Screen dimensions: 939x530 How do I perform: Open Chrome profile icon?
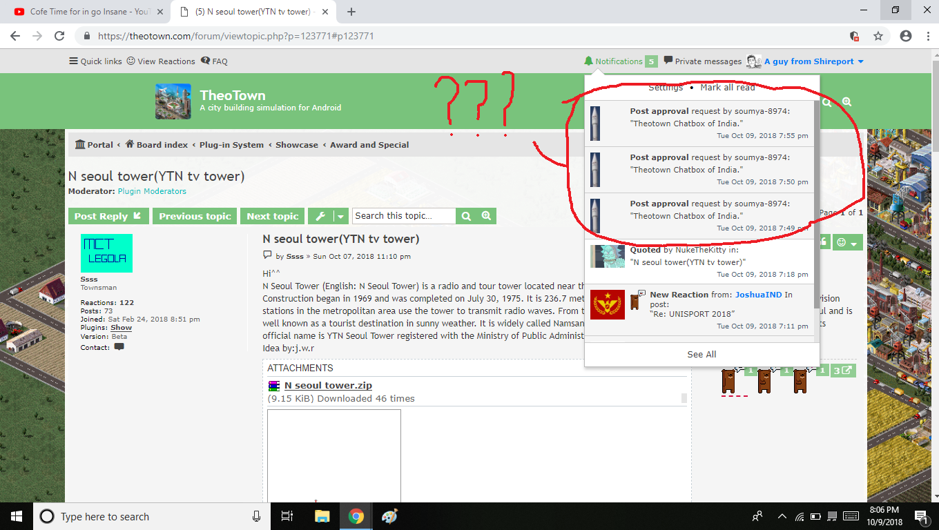point(905,36)
